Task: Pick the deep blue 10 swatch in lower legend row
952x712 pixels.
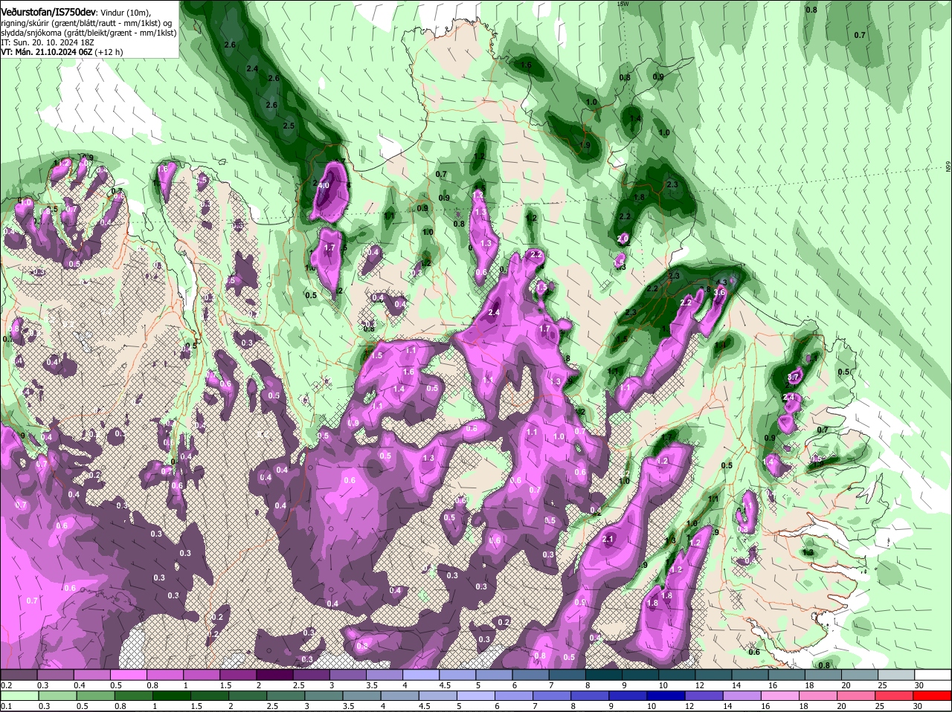Action: click(x=666, y=695)
